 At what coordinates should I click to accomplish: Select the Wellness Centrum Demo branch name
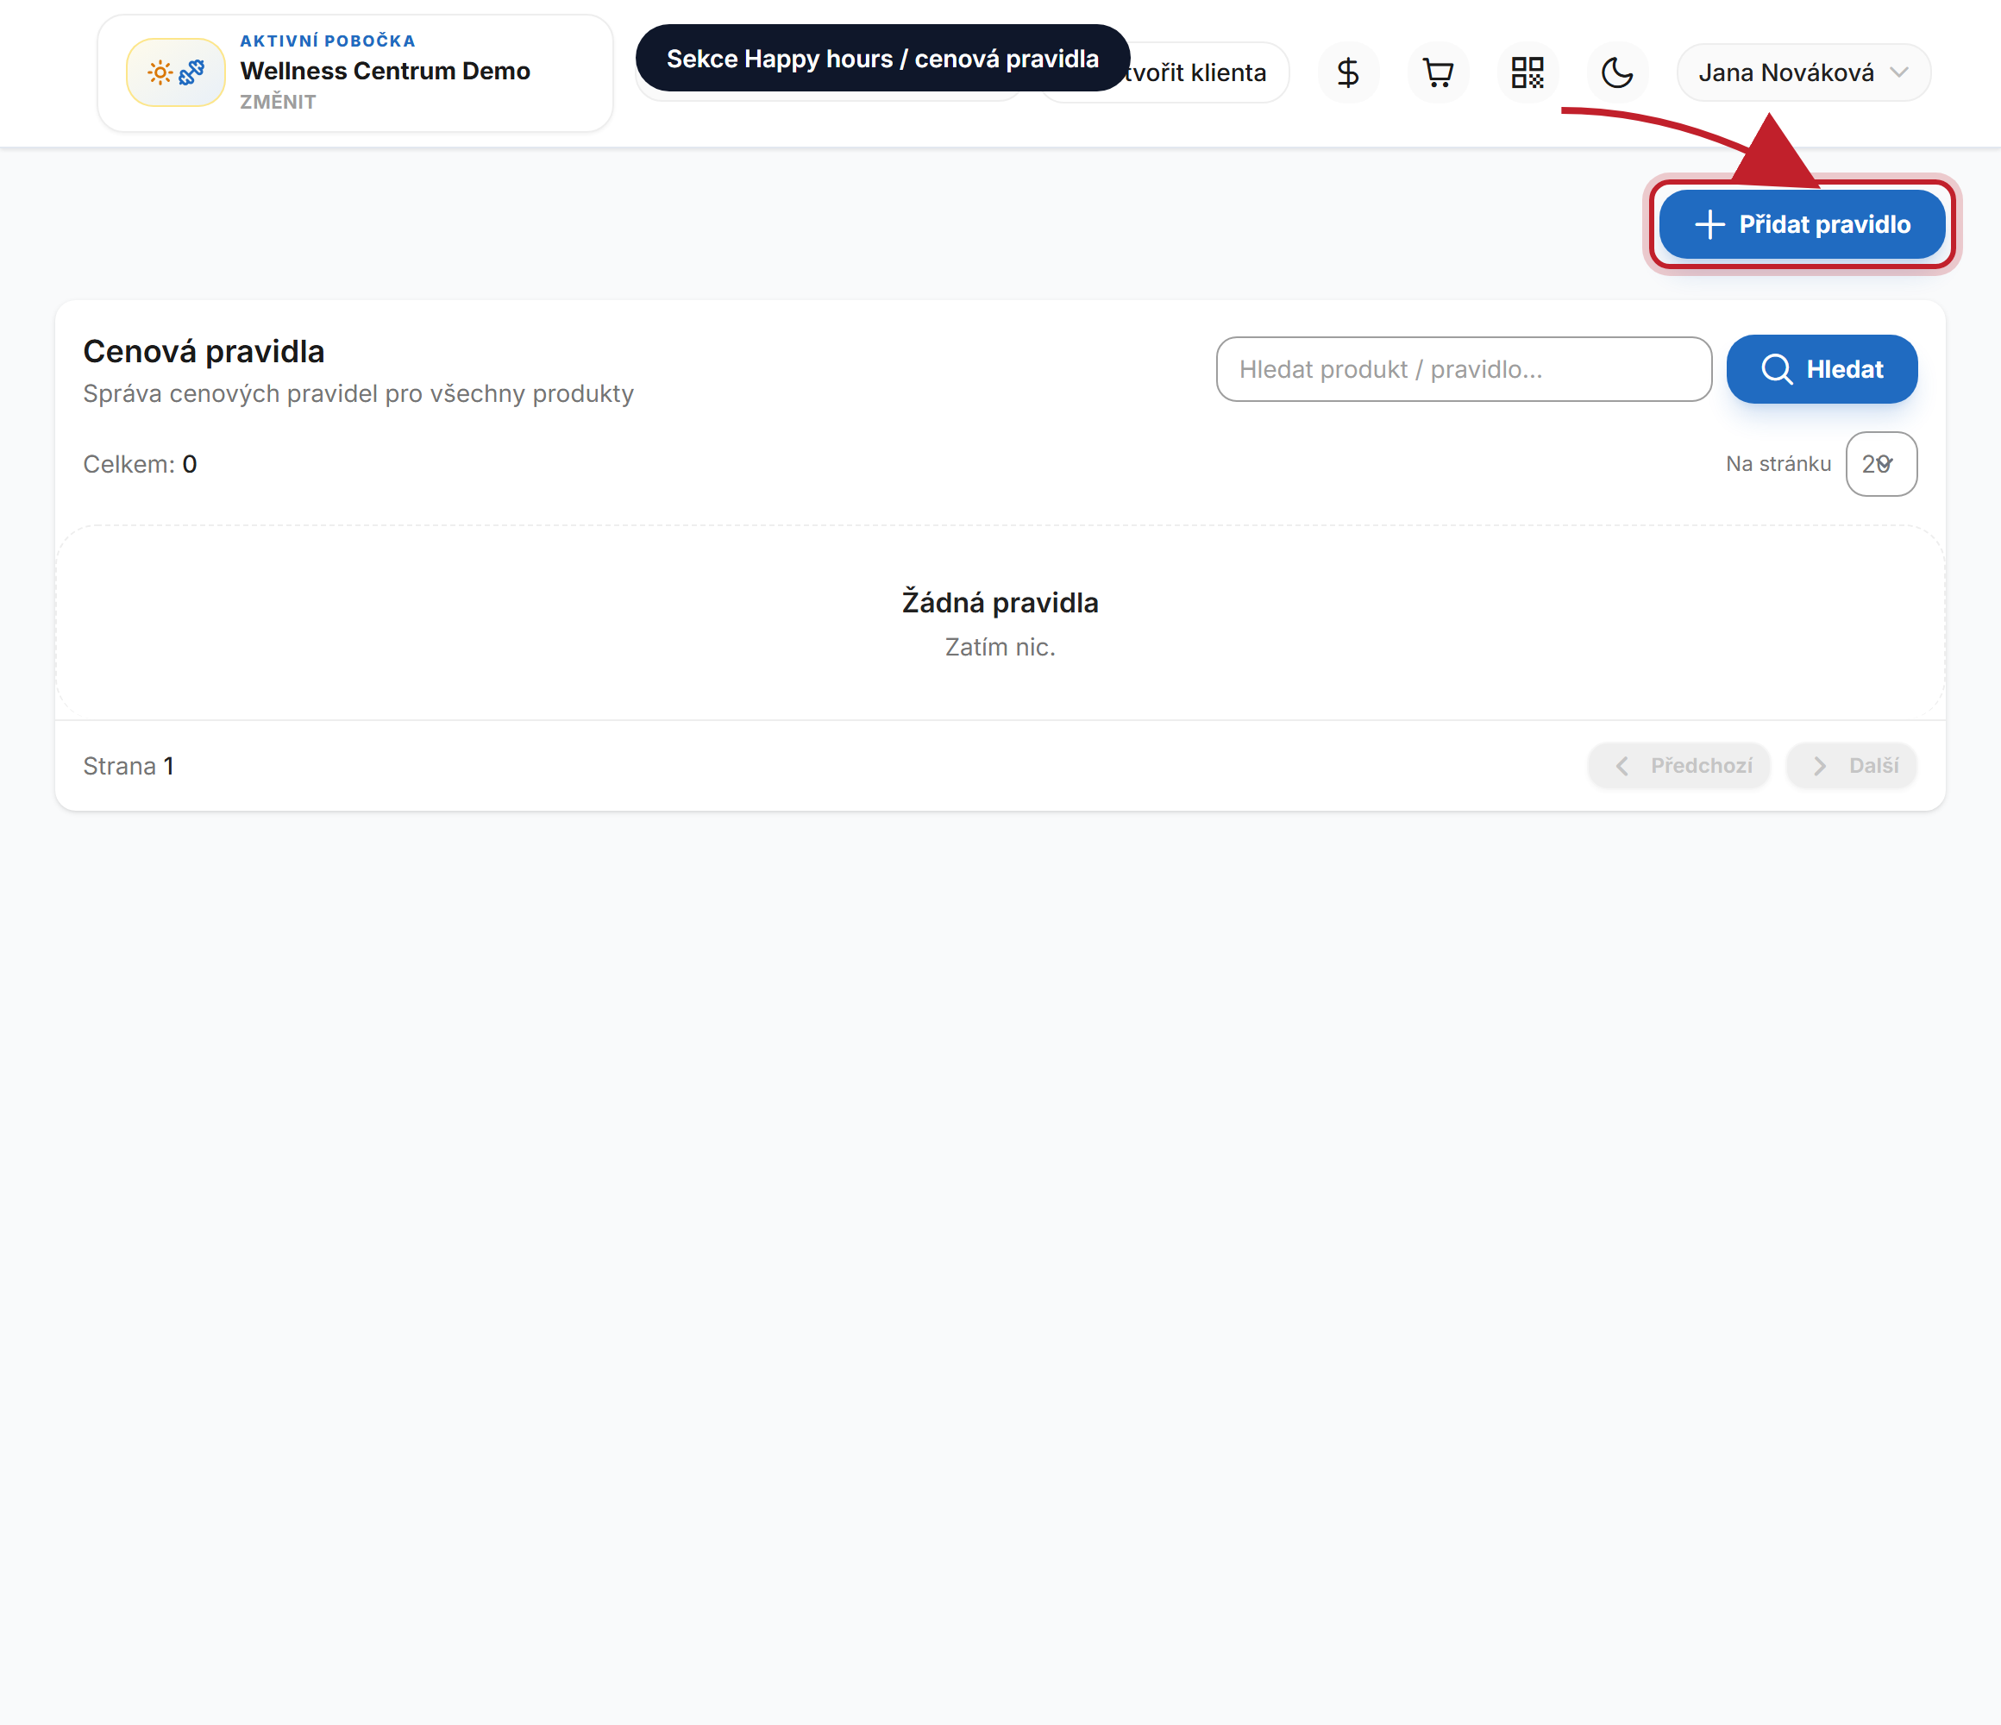386,72
